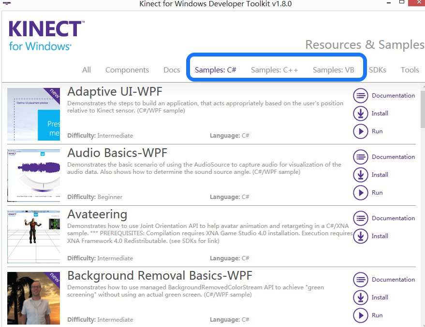Click the Background Removal Basics-WPF title

coord(160,276)
